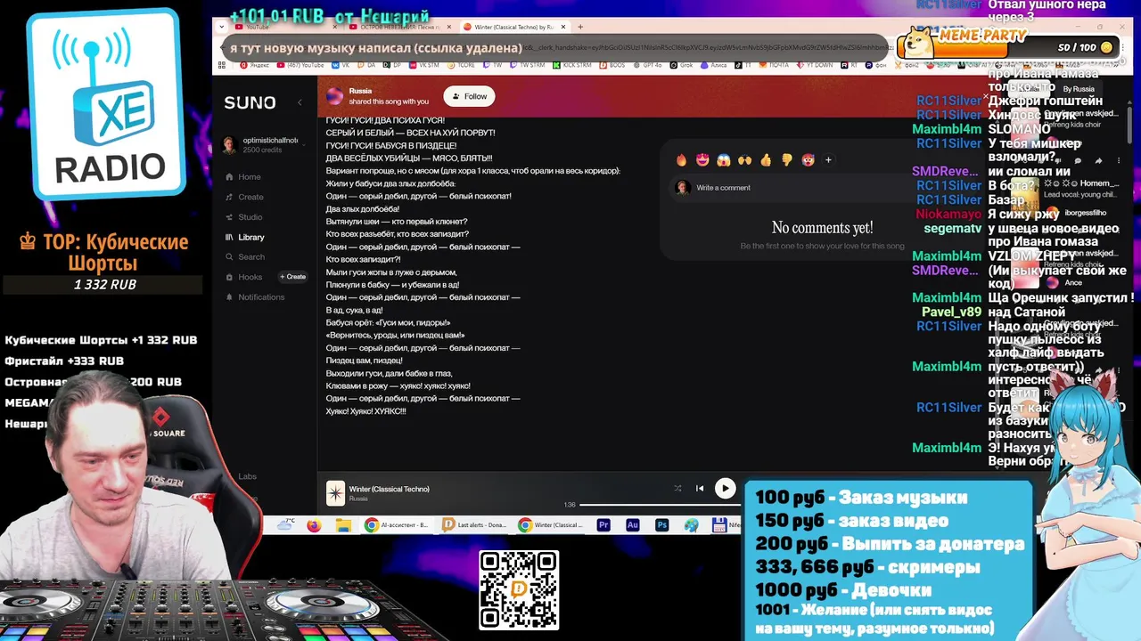Open the KICK STRM bookmark

pyautogui.click(x=571, y=65)
